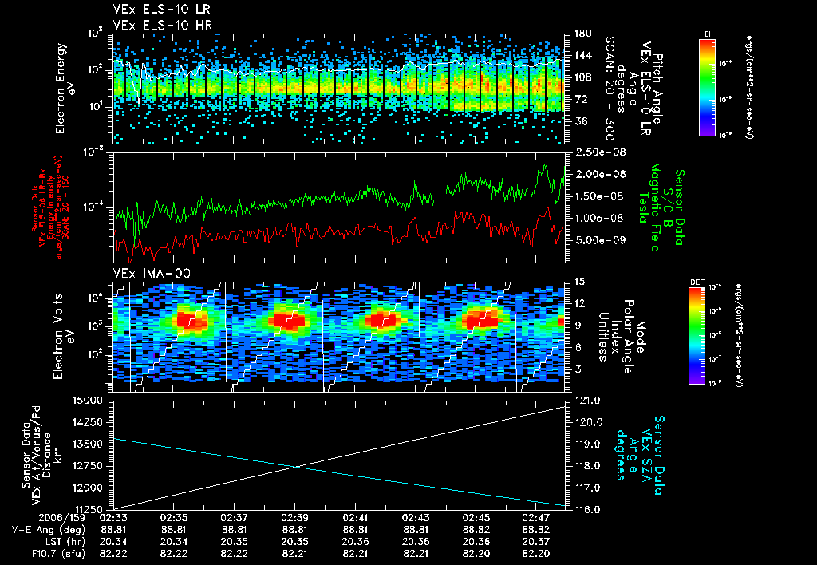This screenshot has width=817, height=565.
Task: Click the 5.00e-09 magnetic field tick
Action: coord(599,239)
